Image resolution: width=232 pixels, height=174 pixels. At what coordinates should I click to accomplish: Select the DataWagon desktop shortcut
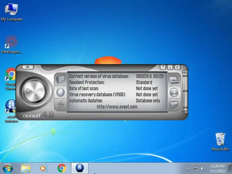(12, 45)
